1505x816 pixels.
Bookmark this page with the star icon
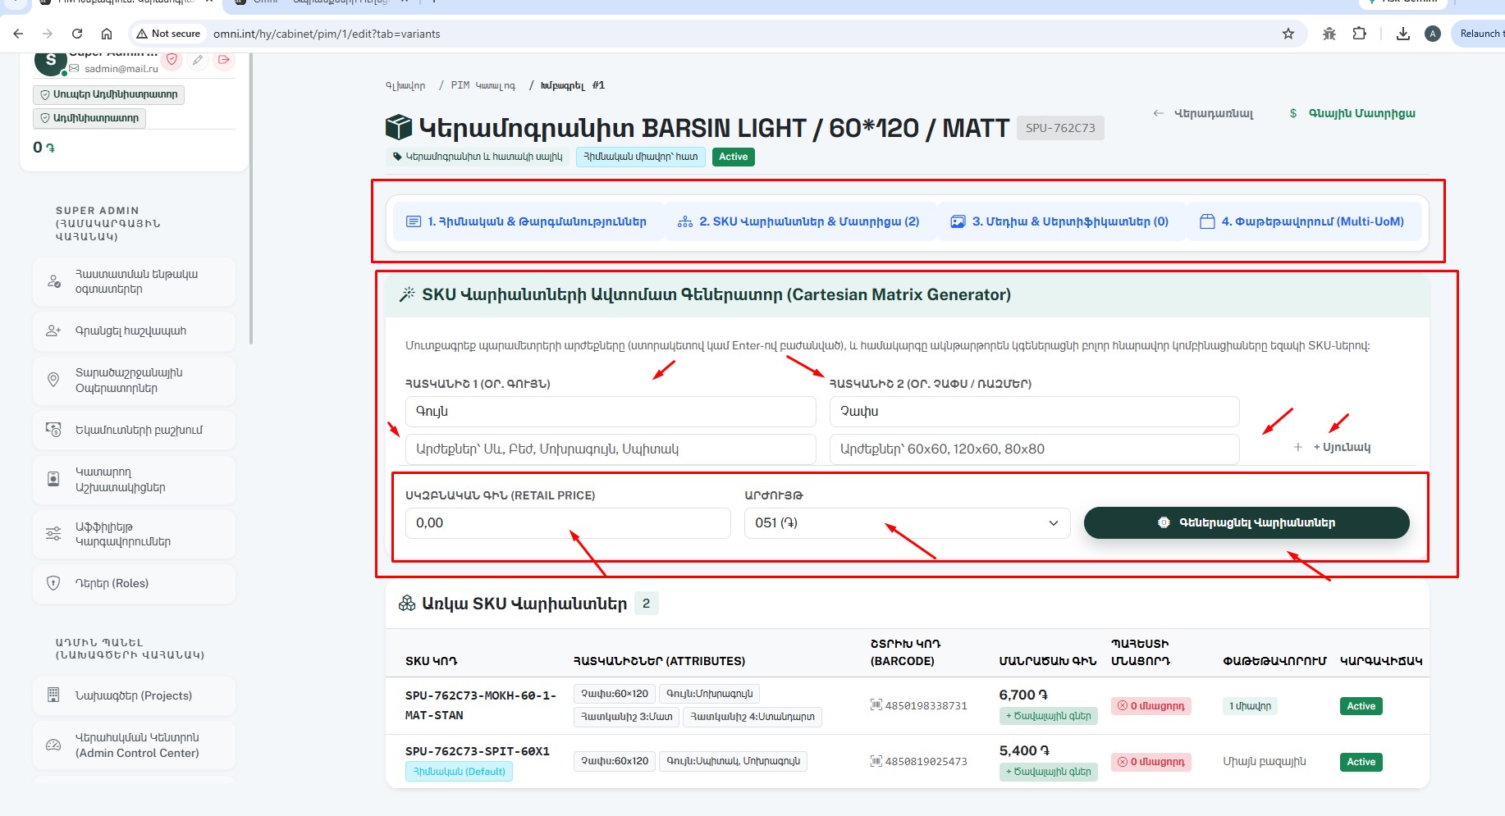1288,34
